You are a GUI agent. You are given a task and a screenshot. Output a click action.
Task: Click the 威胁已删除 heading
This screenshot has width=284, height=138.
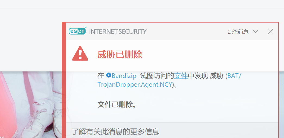click(120, 54)
